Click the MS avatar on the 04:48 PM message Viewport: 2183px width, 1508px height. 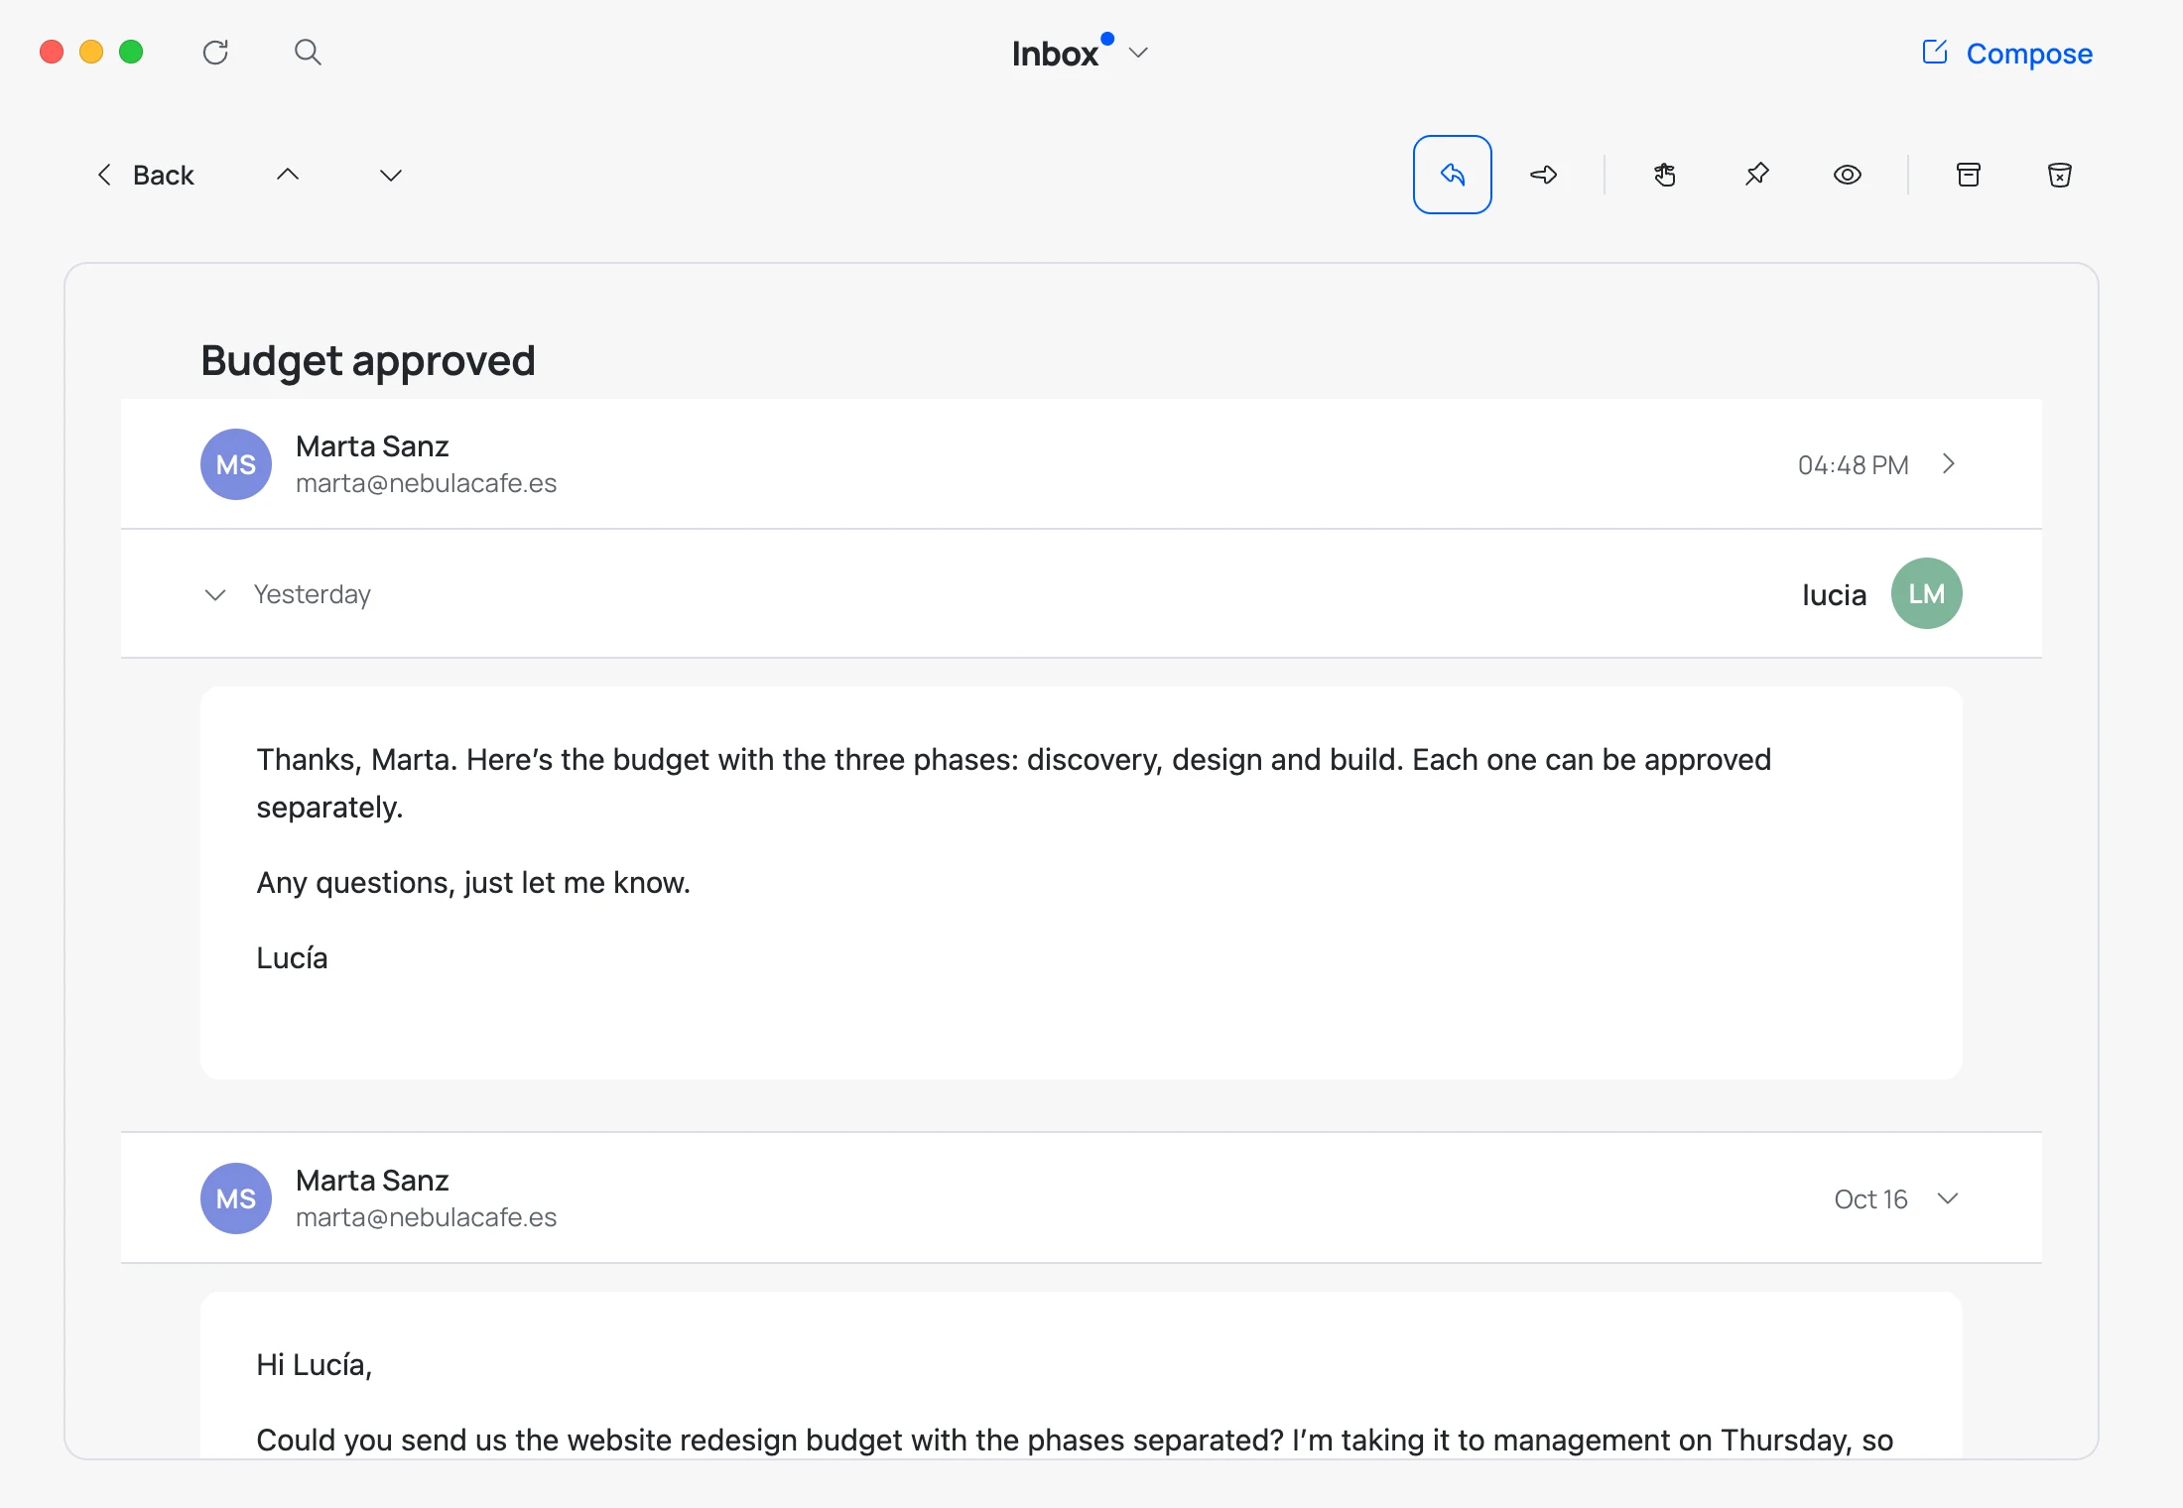(236, 464)
